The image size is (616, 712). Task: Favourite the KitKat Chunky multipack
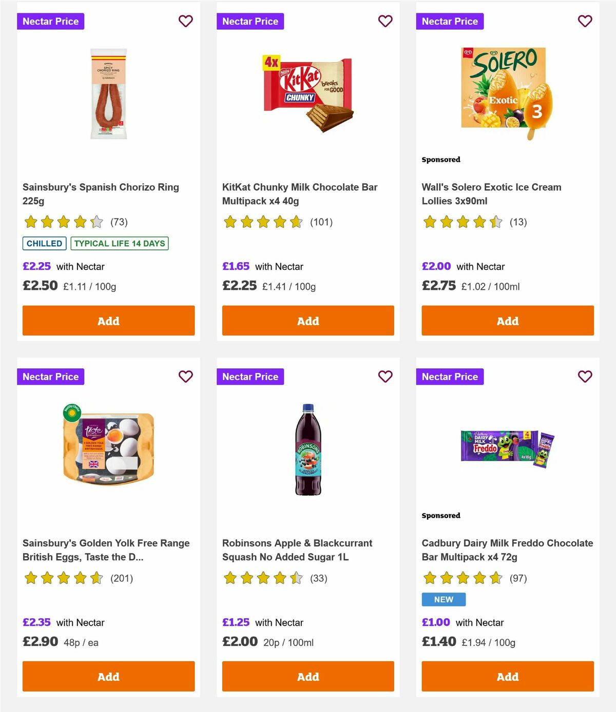385,21
